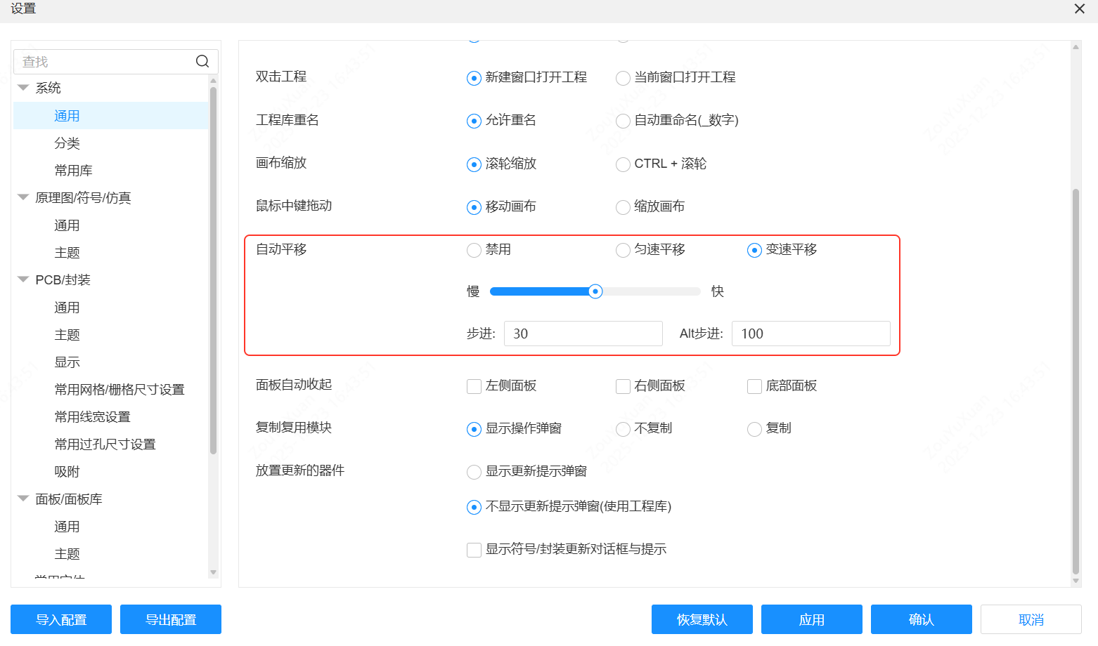
Task: Click the 恢复默认 button
Action: (702, 619)
